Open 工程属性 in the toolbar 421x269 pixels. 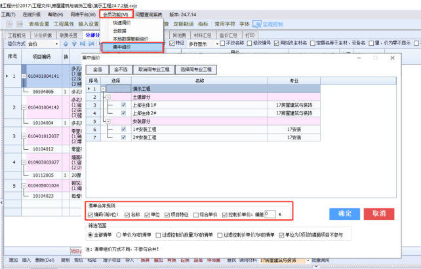click(64, 24)
